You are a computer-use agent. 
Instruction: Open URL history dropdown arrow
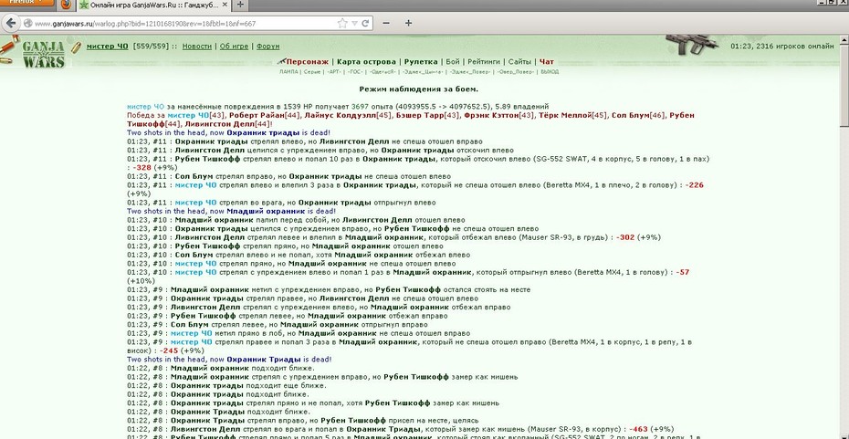354,24
